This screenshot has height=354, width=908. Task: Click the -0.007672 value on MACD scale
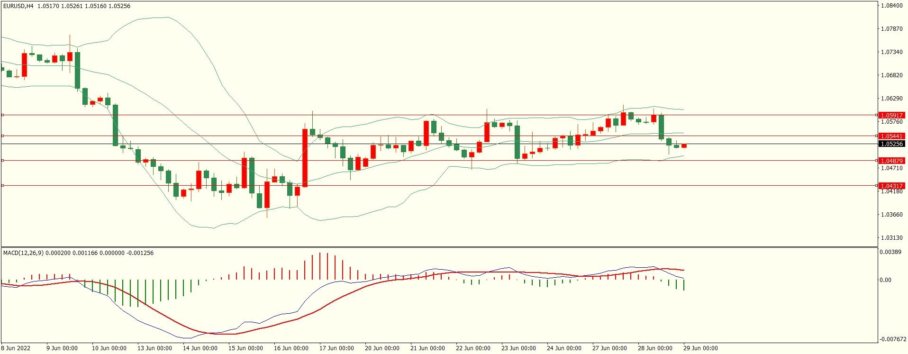point(893,339)
